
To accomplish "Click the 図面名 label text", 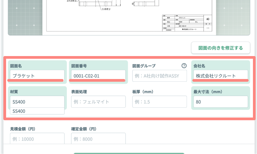I will click(x=16, y=66).
